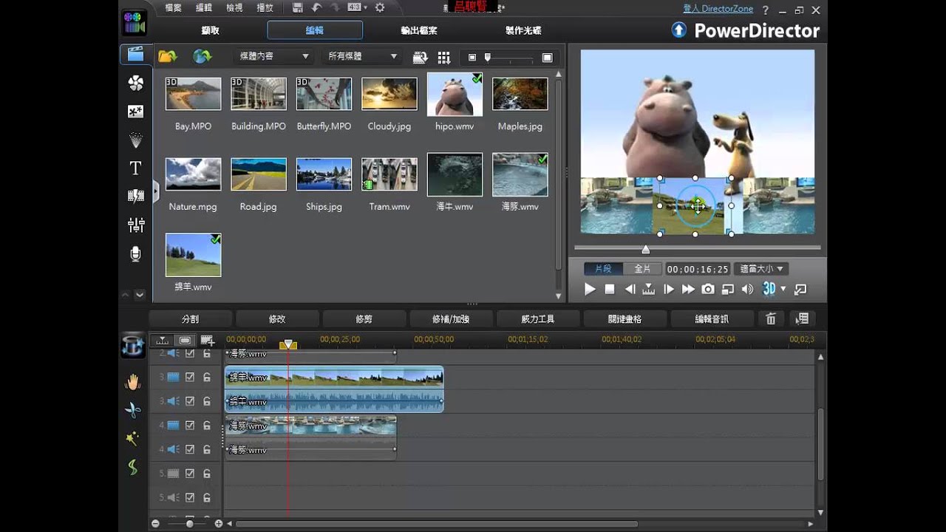
Task: Click the 威力工具 power tools button
Action: coord(538,319)
